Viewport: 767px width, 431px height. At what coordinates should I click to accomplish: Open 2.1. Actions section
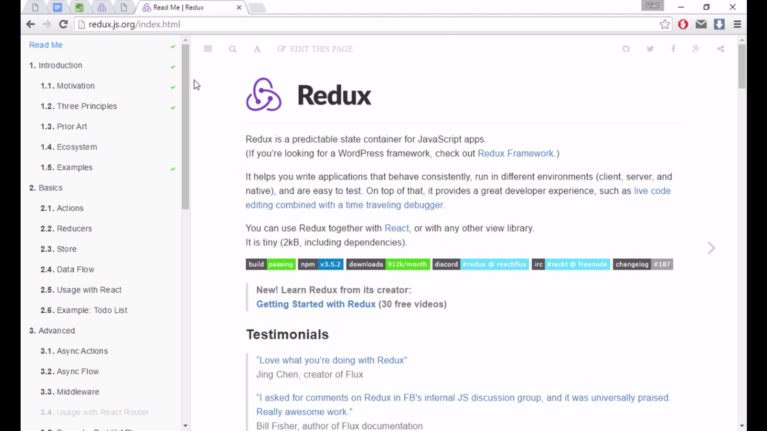(62, 208)
